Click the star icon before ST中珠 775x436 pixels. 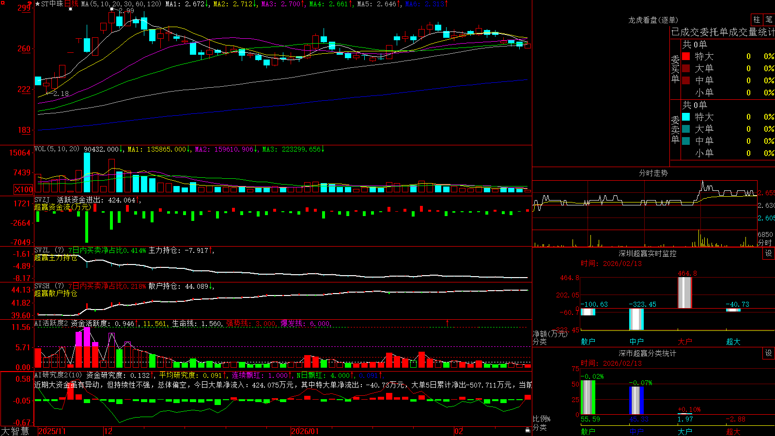pos(38,4)
